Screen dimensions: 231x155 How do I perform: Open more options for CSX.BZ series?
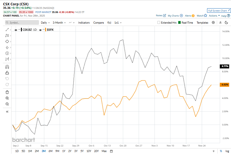pos(19,30)
